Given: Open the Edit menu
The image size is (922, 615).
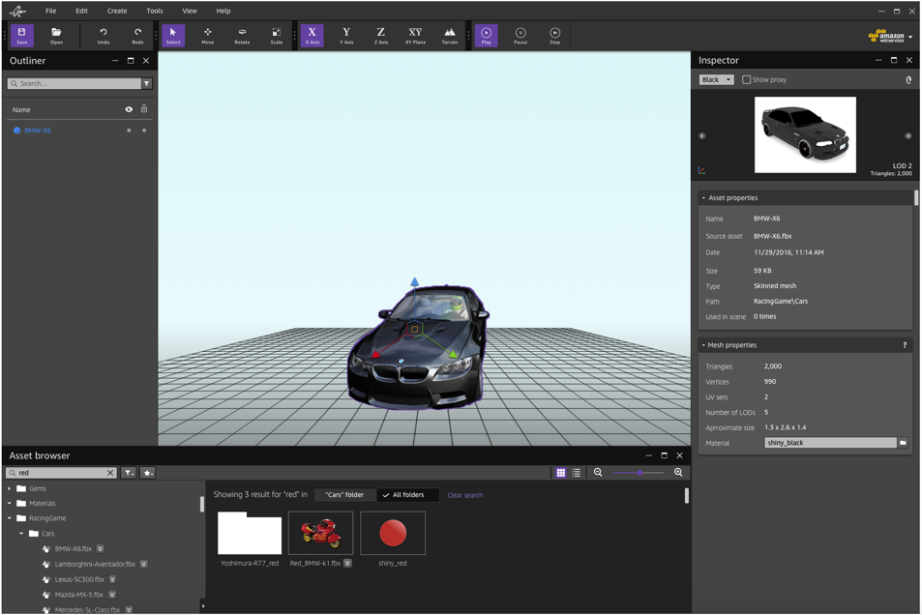Looking at the screenshot, I should (x=81, y=11).
